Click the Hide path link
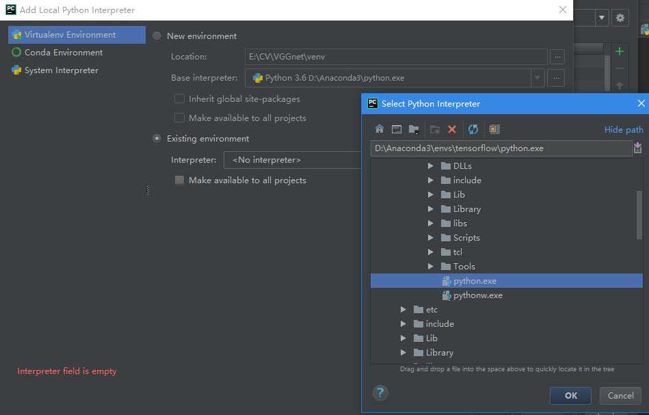Screen dimensions: 649x415 click(x=623, y=129)
